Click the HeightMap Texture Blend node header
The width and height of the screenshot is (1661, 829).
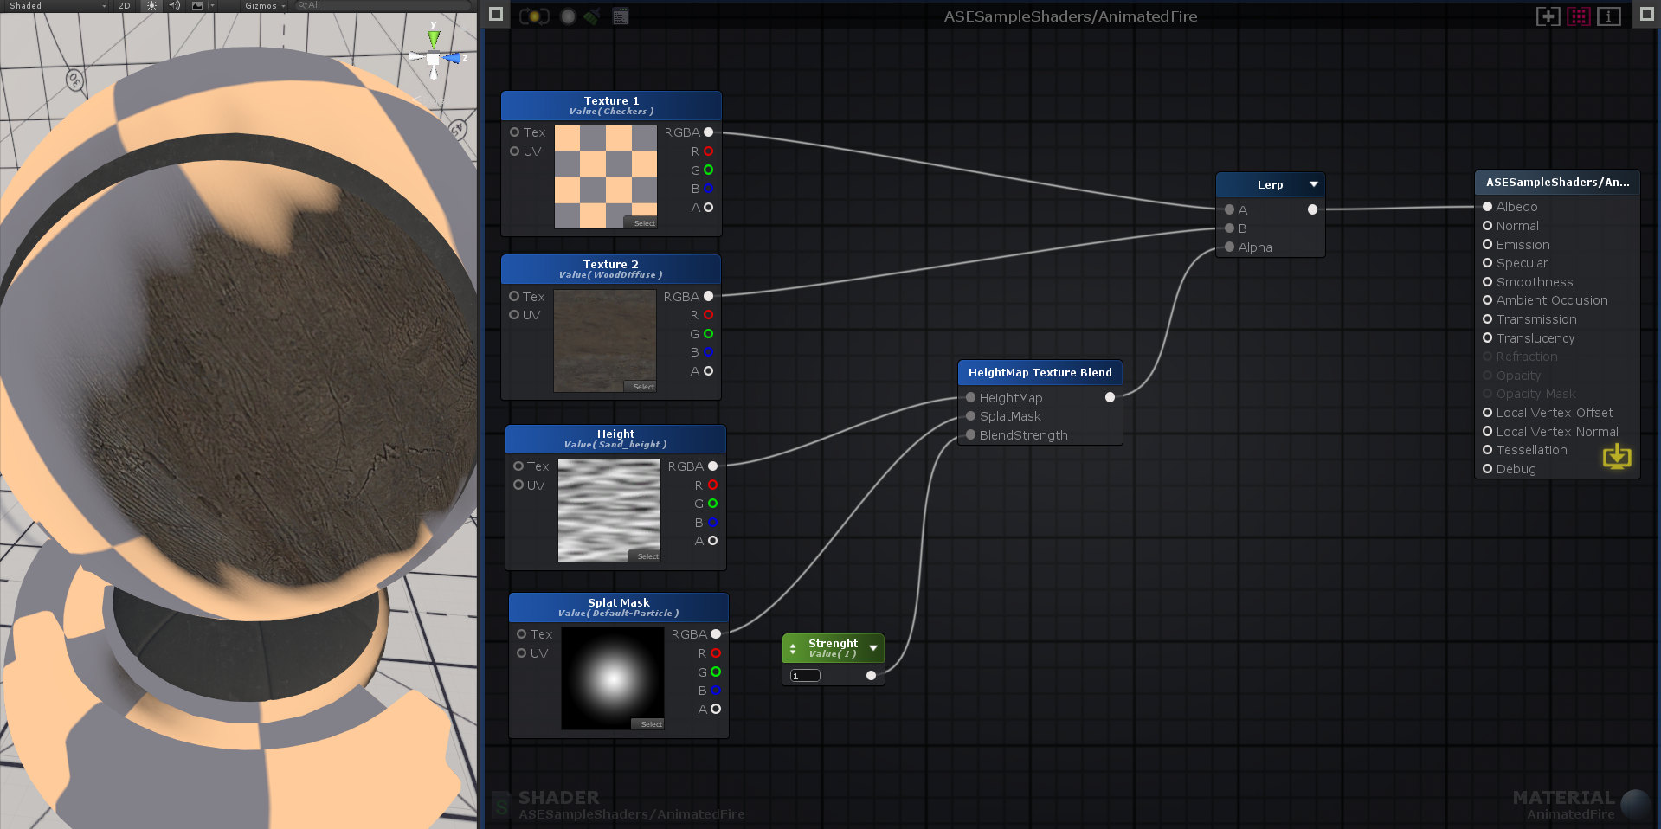(x=1040, y=373)
